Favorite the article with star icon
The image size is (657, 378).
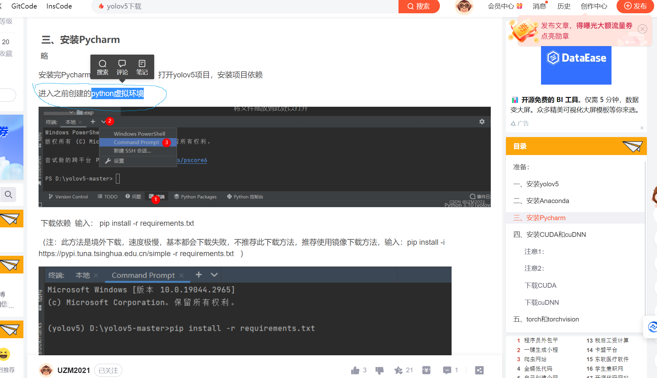[x=398, y=370]
